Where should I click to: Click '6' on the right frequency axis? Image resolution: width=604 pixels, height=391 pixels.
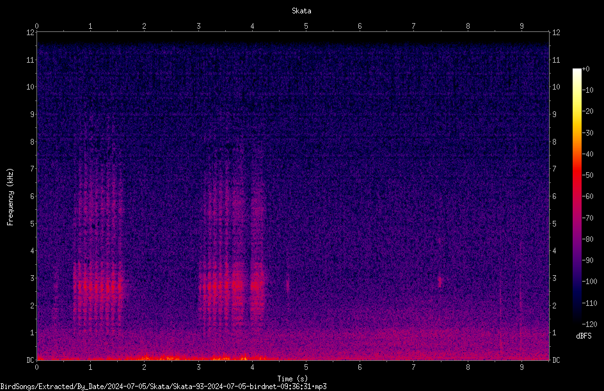tap(554, 196)
